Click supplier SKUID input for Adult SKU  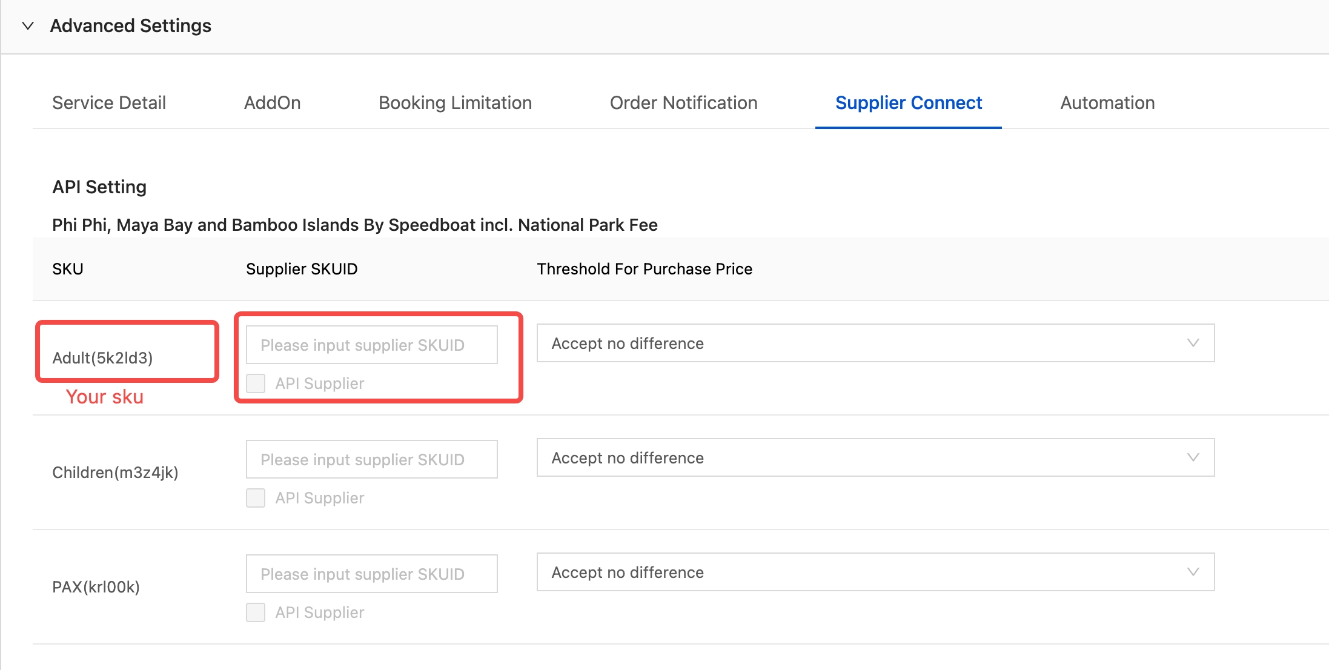pyautogui.click(x=371, y=345)
